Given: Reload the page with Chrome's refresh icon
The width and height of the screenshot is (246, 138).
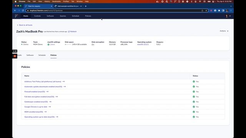Looking at the screenshot, I should (x=23, y=10).
